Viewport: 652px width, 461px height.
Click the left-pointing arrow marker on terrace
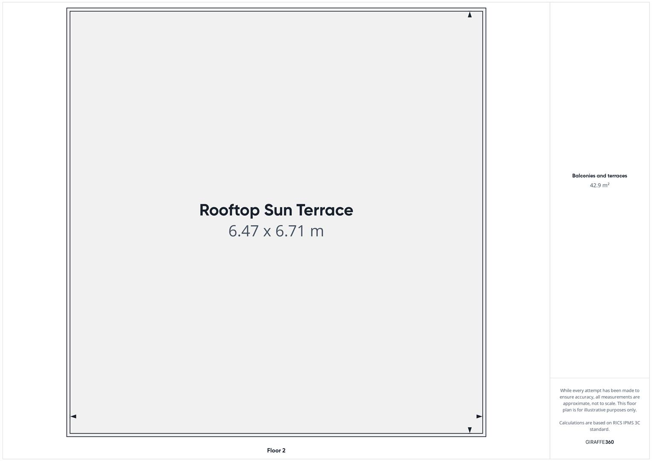73,416
